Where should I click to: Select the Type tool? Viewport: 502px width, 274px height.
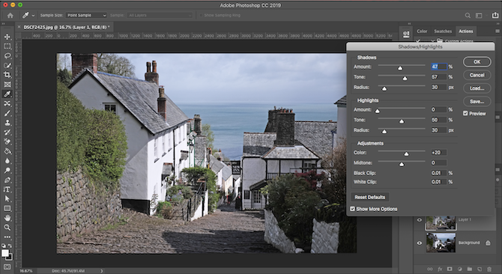click(7, 189)
